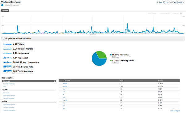
Task: Click the en-gb language link
Action: (65, 86)
